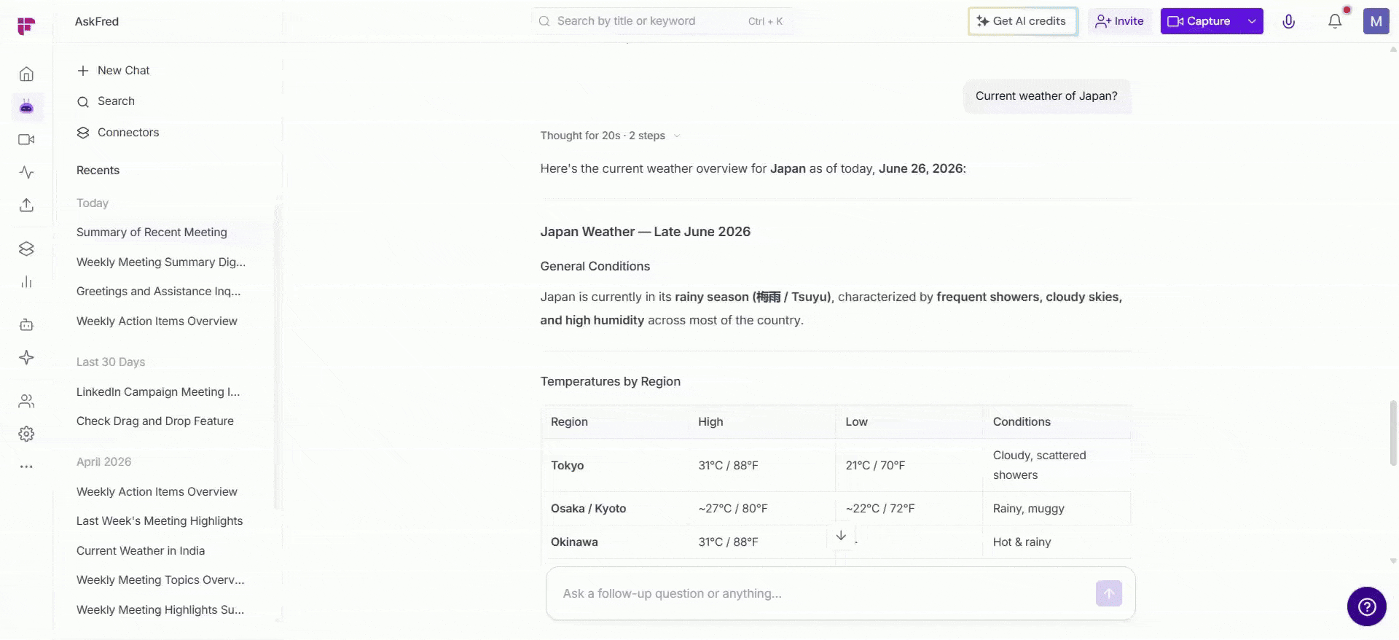Screen dimensions: 1399x640
Task: Expand the Capture dropdown arrow
Action: pyautogui.click(x=1252, y=21)
